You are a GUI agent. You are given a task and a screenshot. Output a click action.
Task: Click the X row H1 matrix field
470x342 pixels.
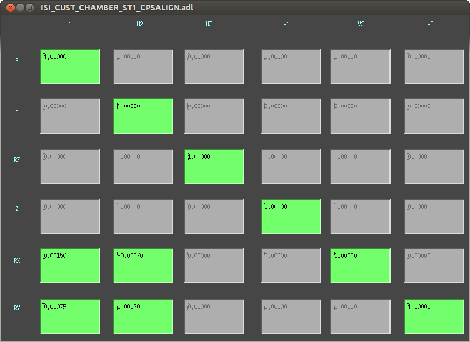[70, 67]
